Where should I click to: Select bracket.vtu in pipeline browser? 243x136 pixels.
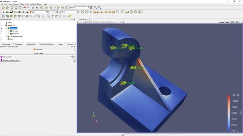pyautogui.click(x=11, y=25)
